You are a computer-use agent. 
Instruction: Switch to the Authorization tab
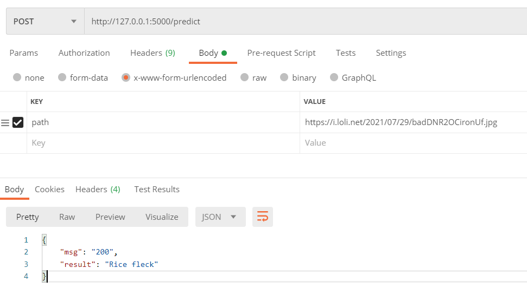click(x=84, y=53)
